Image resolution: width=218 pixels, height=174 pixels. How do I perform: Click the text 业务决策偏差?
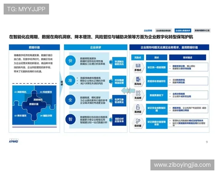[x=179, y=94]
